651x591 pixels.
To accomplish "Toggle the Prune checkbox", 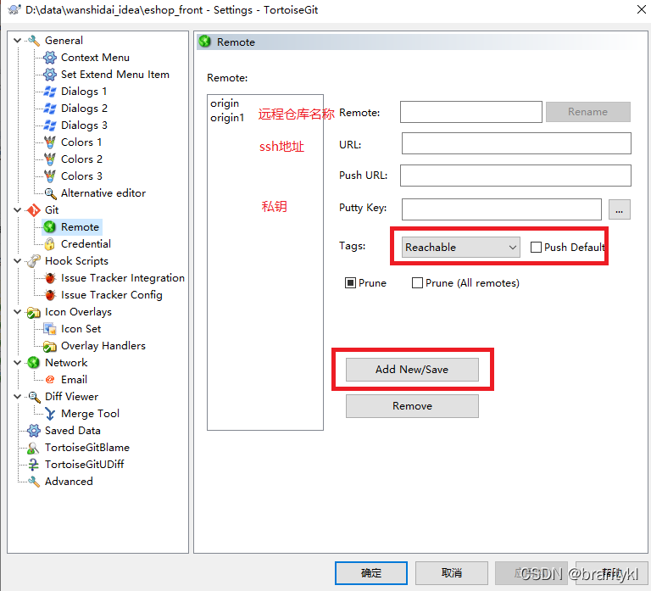I will pyautogui.click(x=350, y=283).
